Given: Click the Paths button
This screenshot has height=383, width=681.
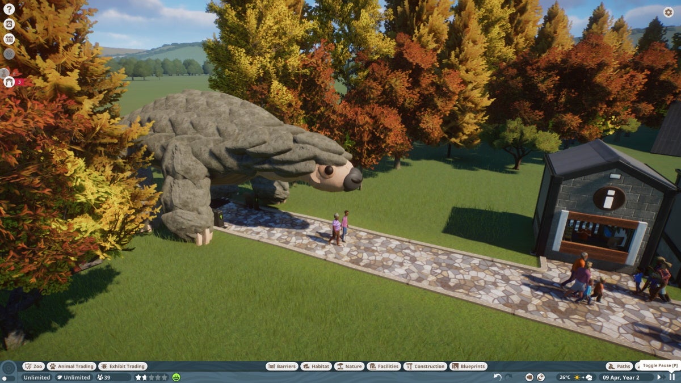Looking at the screenshot, I should tap(618, 366).
